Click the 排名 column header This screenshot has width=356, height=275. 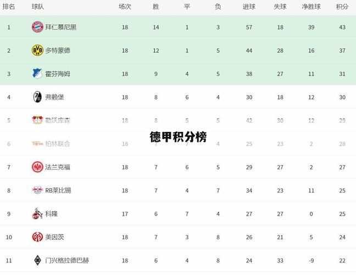(9, 7)
